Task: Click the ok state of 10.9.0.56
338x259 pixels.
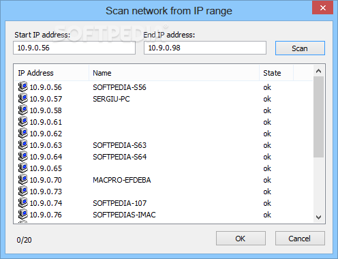Action: 267,87
